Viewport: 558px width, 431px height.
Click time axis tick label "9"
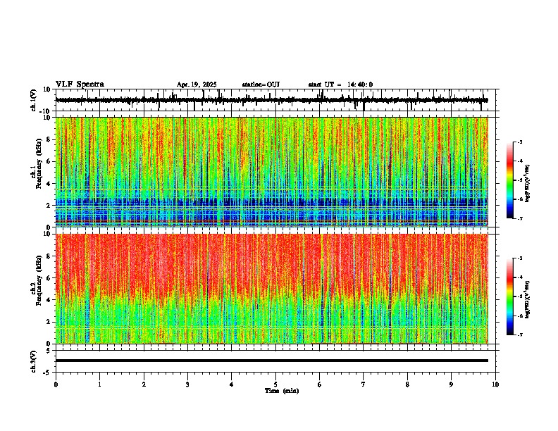point(451,385)
